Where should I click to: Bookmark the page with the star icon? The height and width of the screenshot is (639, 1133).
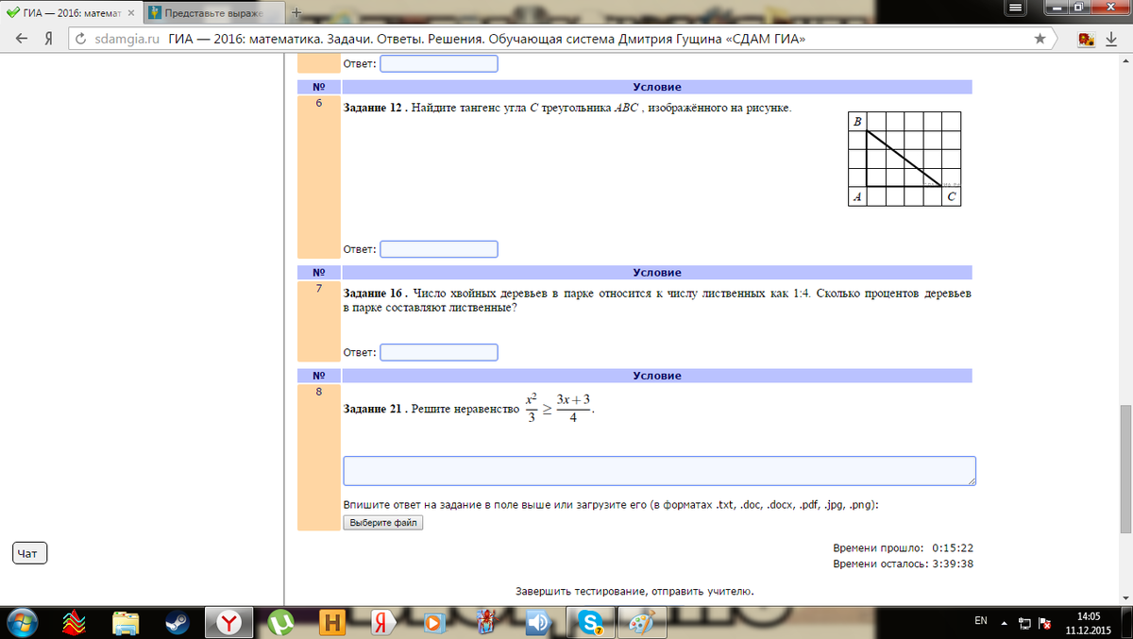[x=1040, y=39]
